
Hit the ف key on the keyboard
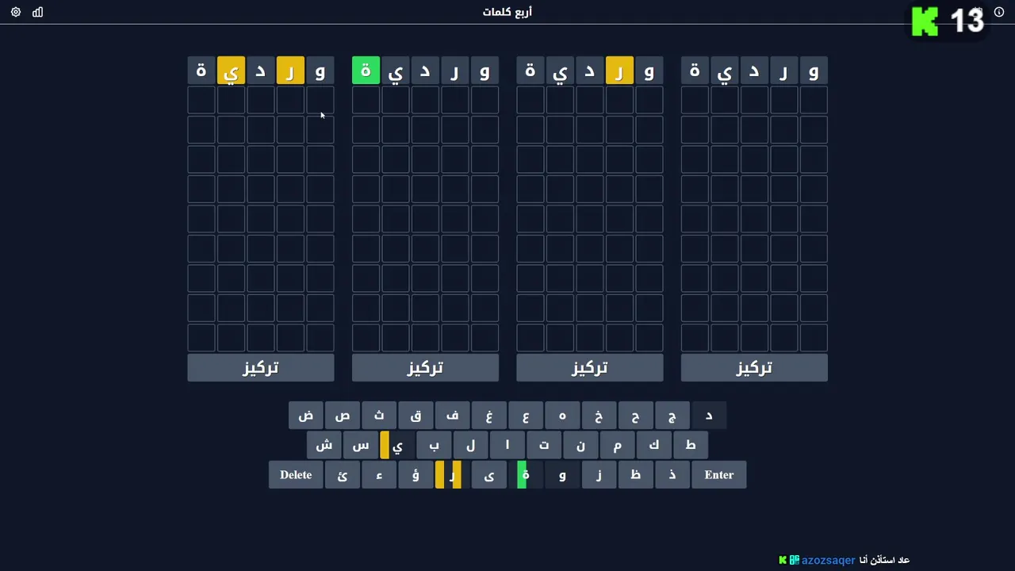452,416
